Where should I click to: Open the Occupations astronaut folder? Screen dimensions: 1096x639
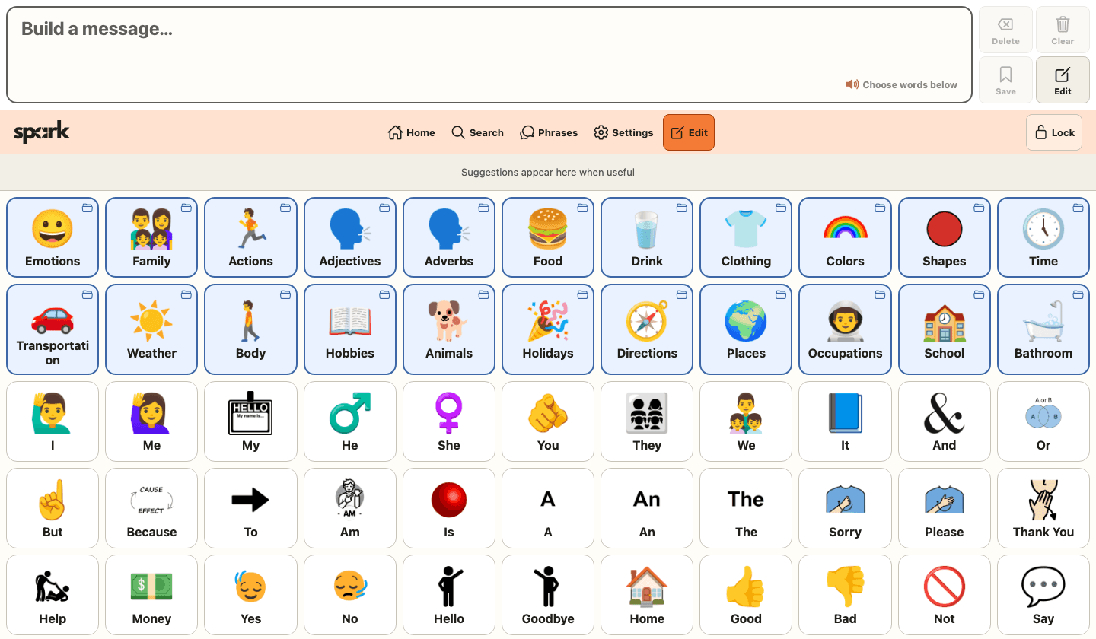pyautogui.click(x=845, y=329)
